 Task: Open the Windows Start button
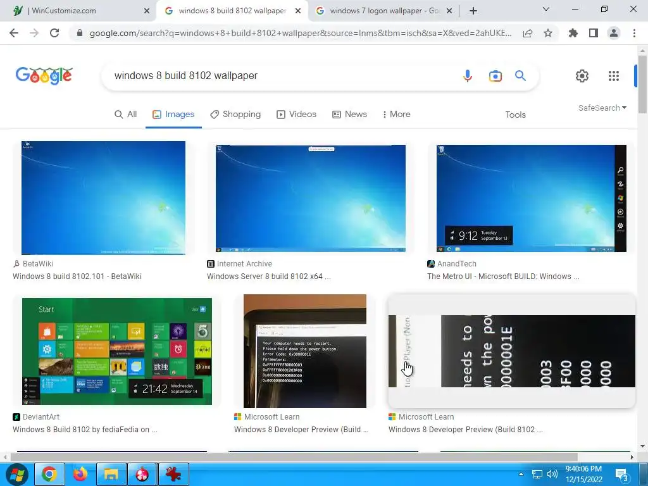click(16, 474)
